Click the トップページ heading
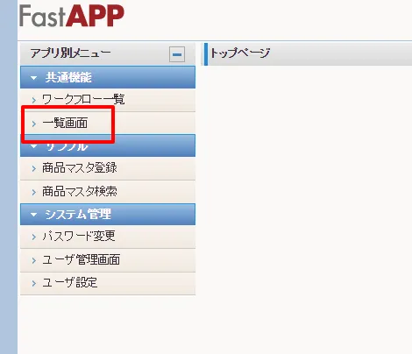Image resolution: width=412 pixels, height=354 pixels. click(240, 53)
